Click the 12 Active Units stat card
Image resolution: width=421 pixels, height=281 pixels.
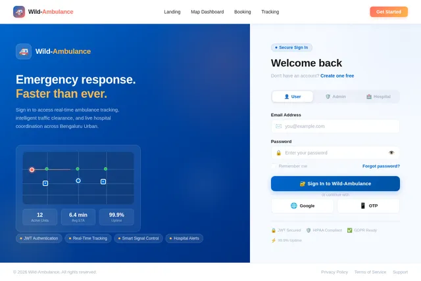39,217
